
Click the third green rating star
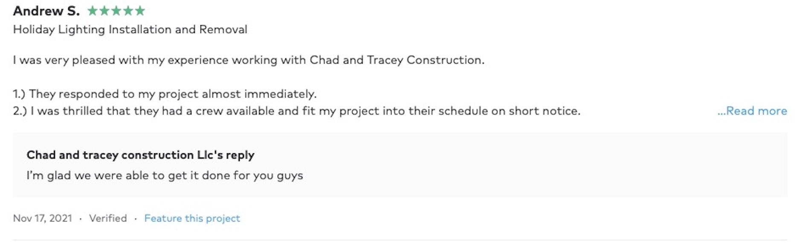click(116, 11)
